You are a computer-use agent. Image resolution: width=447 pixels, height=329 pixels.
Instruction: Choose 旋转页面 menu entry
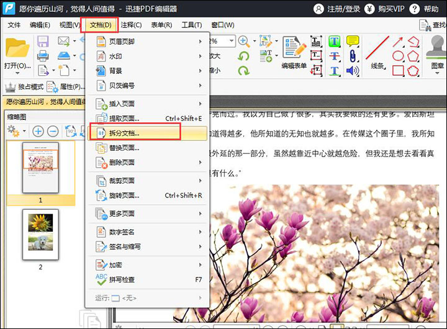148,196
